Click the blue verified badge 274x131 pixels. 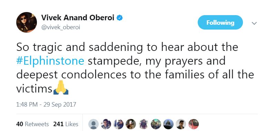tap(119, 18)
